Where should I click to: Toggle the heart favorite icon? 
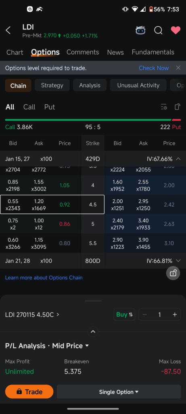pos(176,30)
